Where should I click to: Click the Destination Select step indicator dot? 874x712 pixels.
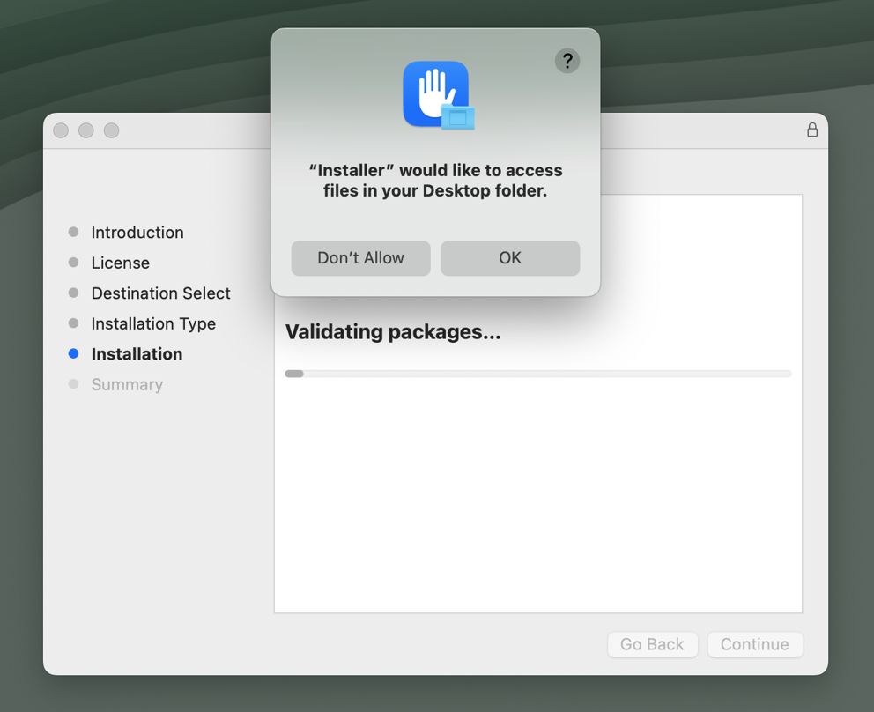pos(74,293)
